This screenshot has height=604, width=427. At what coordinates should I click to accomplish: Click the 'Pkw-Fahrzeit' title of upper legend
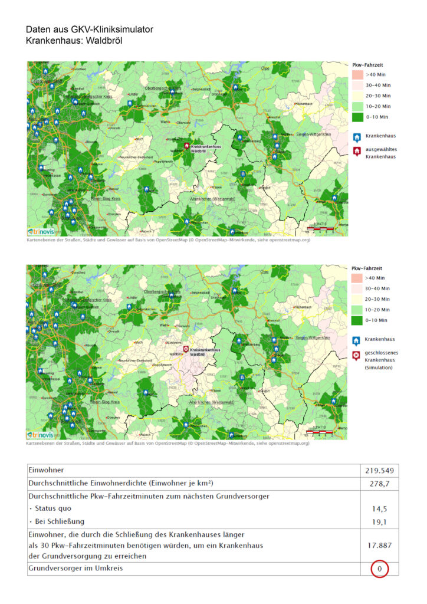click(367, 65)
